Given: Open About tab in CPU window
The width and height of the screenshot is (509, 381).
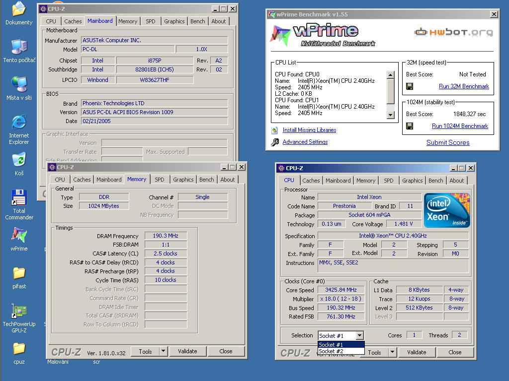Looking at the screenshot, I should [456, 181].
